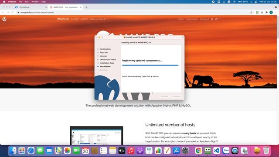Viewport: 279px width, 157px height.
Task: Open Notes app in the Dock
Action: (112, 150)
